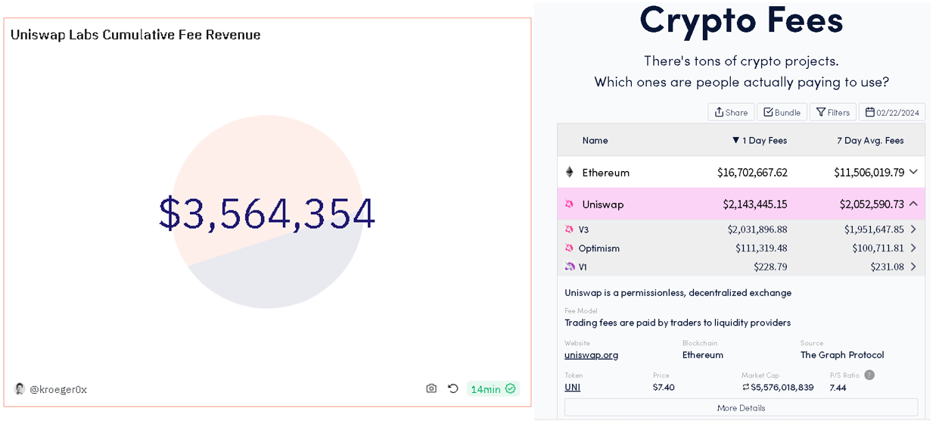Open the V3 row arrow
939x421 pixels.
913,229
